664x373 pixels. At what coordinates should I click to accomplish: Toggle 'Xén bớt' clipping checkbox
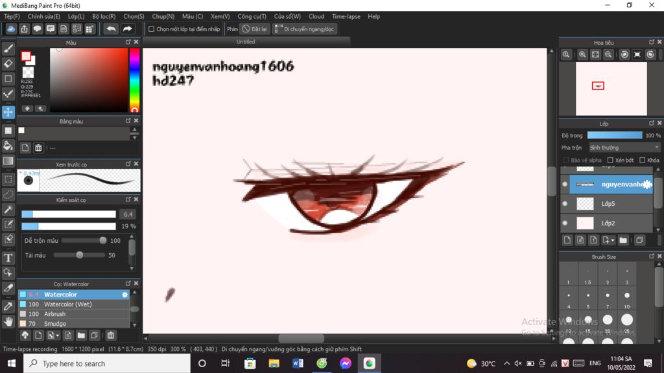coord(610,161)
